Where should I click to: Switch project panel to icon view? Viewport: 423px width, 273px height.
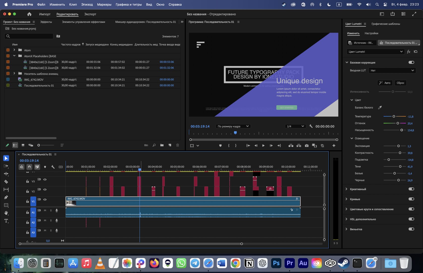point(23,145)
